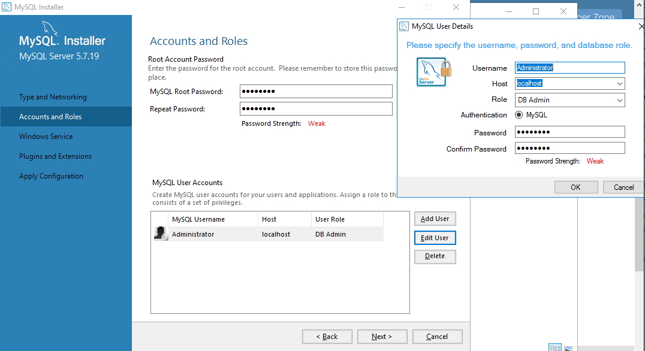The image size is (645, 351).
Task: Cancel the MySQL Installer wizard
Action: click(437, 337)
